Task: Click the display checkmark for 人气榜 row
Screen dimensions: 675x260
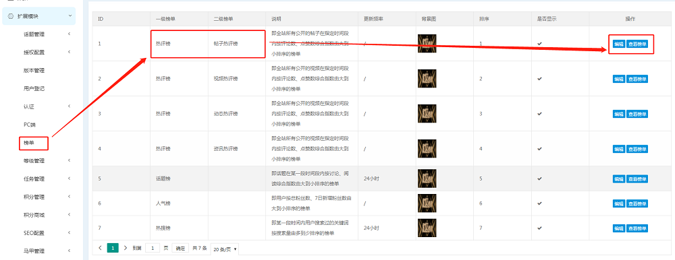Action: point(539,203)
